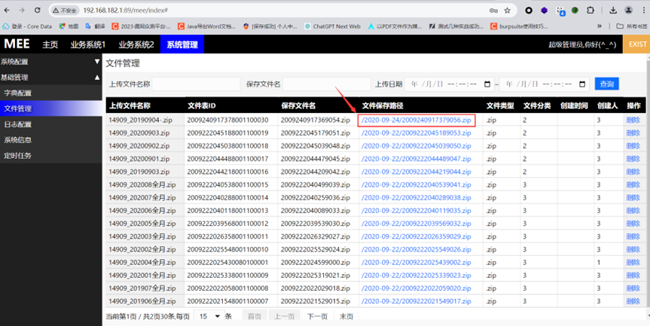Open the start date calendar picker
Screen dimensions: 650x326
coord(487,84)
